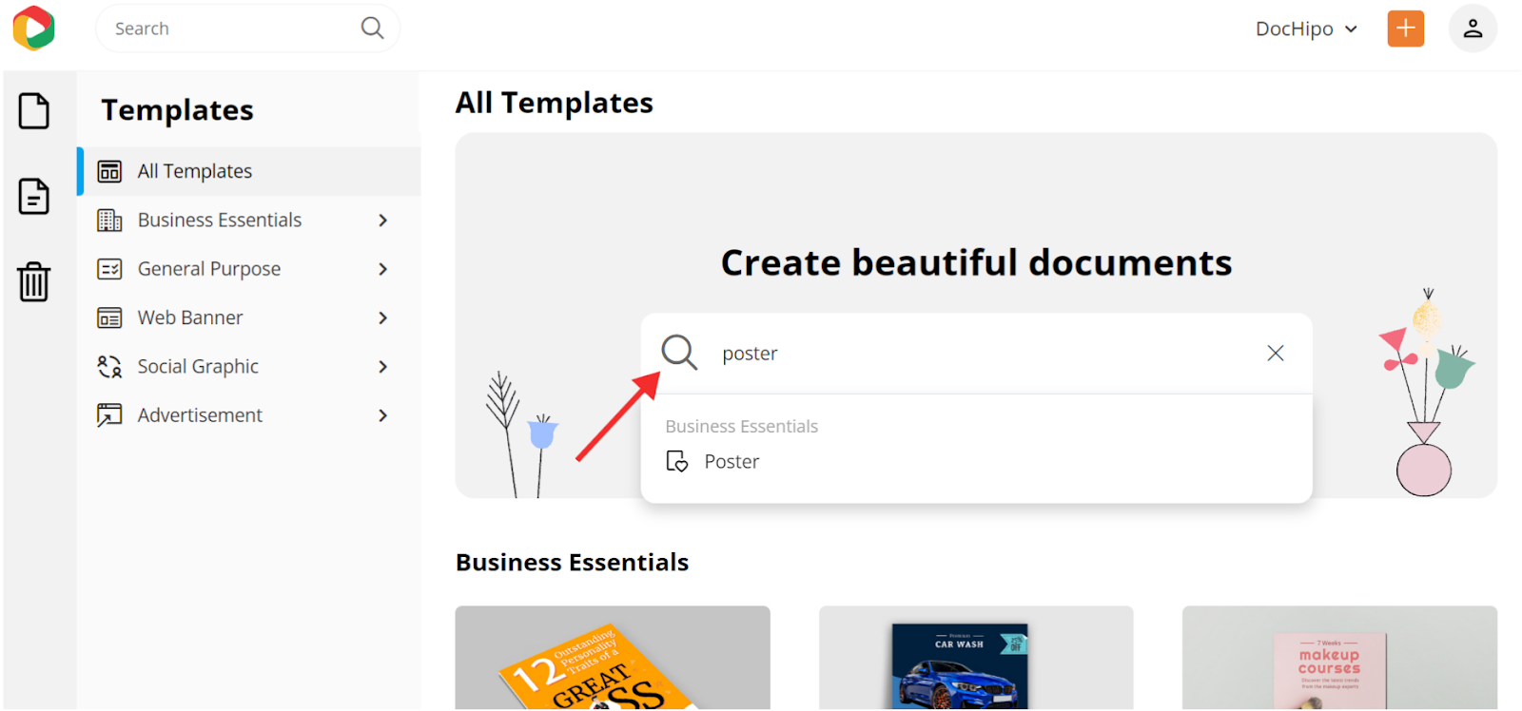
Task: Open the orange 12 Great template thumbnail
Action: pyautogui.click(x=613, y=658)
